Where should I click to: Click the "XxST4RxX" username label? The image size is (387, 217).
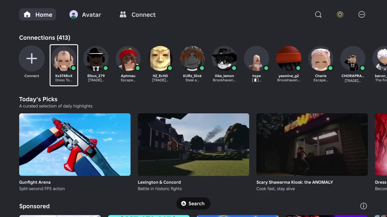click(64, 76)
